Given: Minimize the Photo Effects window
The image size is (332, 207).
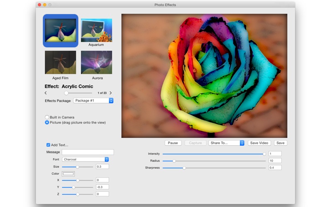Looking at the screenshot, I should tap(45, 5).
